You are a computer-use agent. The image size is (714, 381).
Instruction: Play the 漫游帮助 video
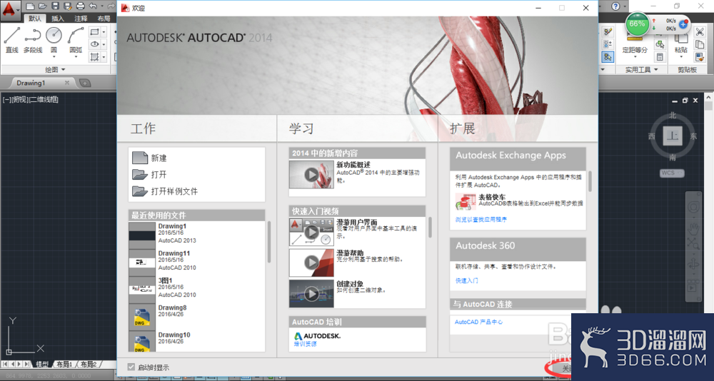pos(311,262)
